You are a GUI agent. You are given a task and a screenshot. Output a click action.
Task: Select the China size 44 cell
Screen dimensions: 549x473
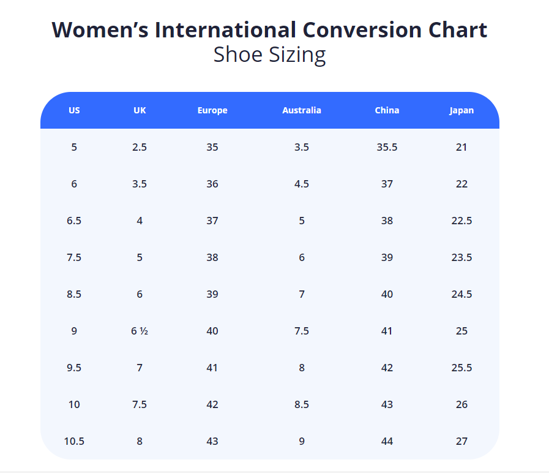pyautogui.click(x=387, y=441)
